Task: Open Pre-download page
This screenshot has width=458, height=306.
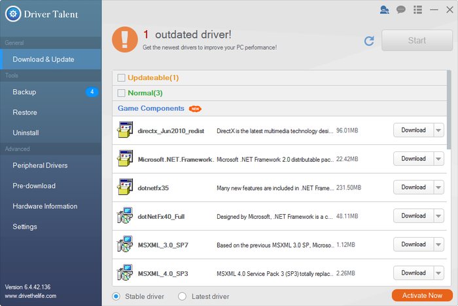Action: coord(51,186)
